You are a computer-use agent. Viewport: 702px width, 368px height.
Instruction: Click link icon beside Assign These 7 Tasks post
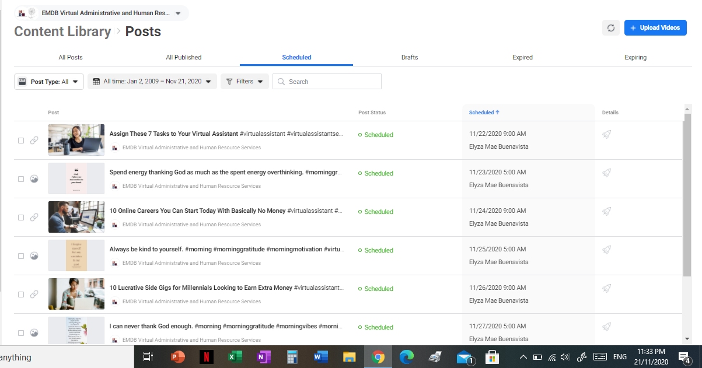34,141
